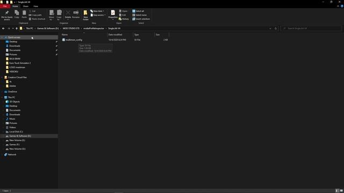Select OneDrive in navigation pane

pos(12,92)
